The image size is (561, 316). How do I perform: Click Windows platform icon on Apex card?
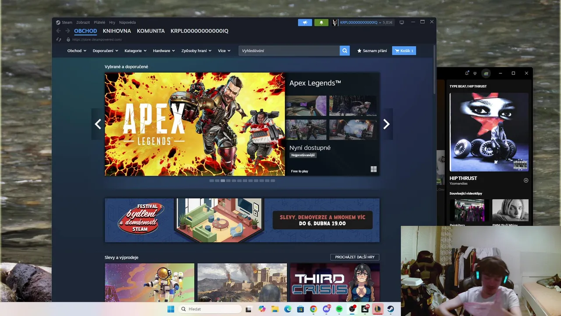coord(373,169)
